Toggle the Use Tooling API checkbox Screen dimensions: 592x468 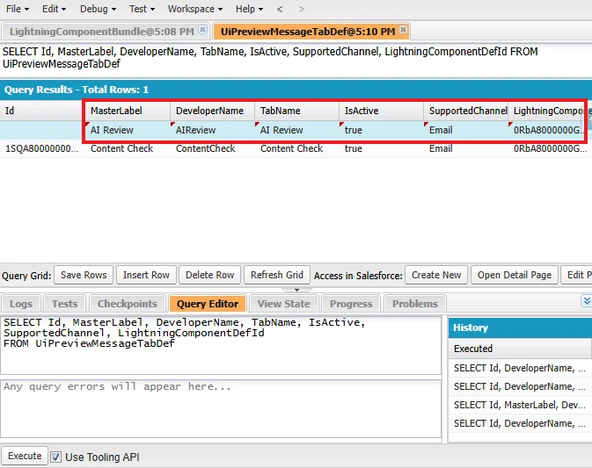point(56,457)
